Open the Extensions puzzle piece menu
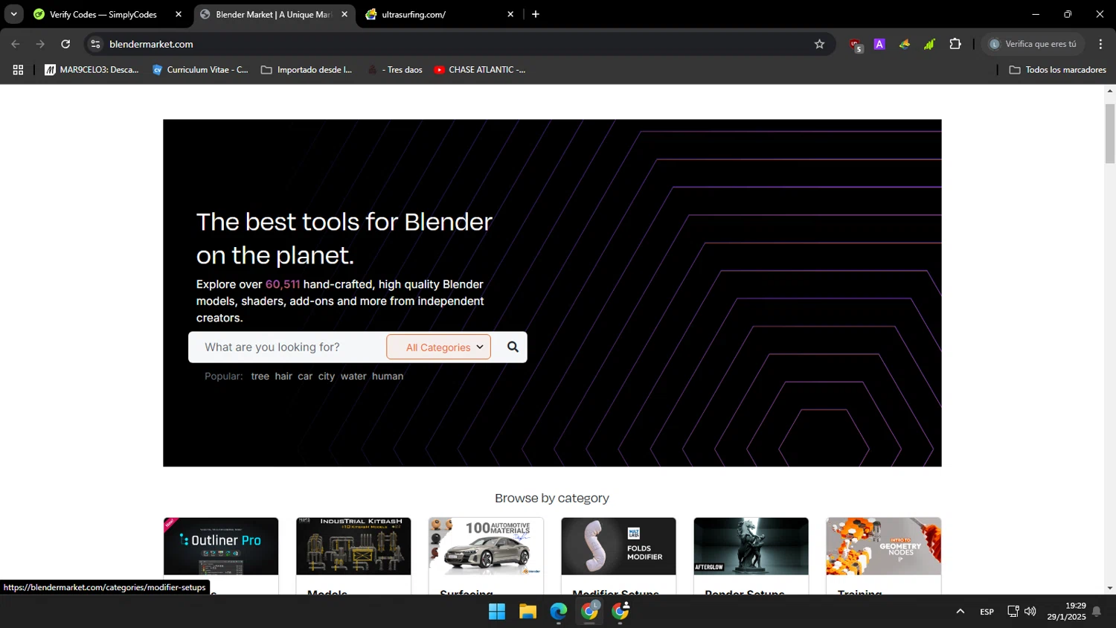The image size is (1116, 628). (x=955, y=44)
